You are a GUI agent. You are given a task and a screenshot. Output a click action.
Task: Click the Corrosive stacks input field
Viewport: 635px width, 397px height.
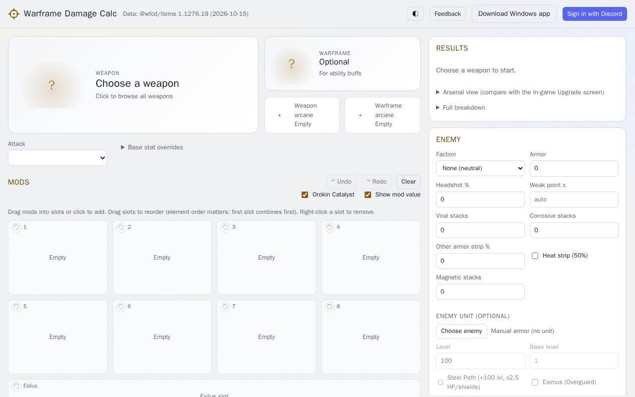tap(574, 230)
